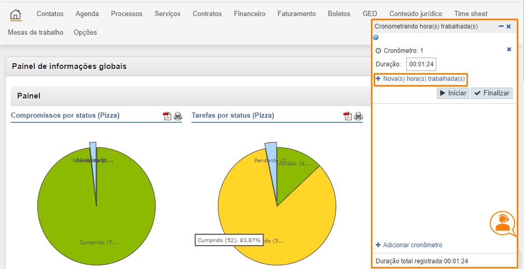Open Mesas de trabalho menu

coord(35,32)
